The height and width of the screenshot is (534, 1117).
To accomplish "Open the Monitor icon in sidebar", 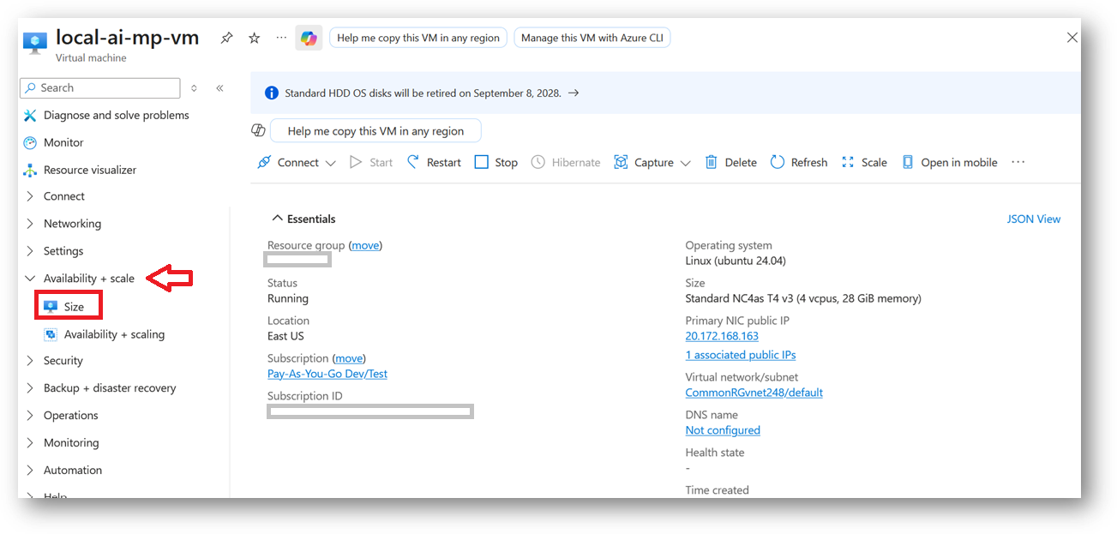I will [x=30, y=142].
